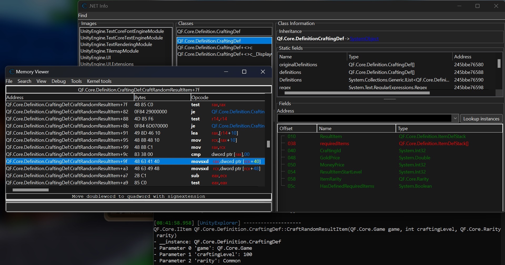Click the Address column header in Static fields
505x265 pixels.
[x=474, y=57]
